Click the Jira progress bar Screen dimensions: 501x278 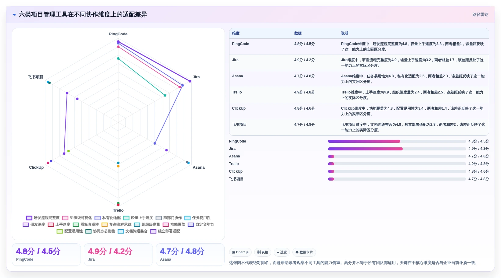397,149
